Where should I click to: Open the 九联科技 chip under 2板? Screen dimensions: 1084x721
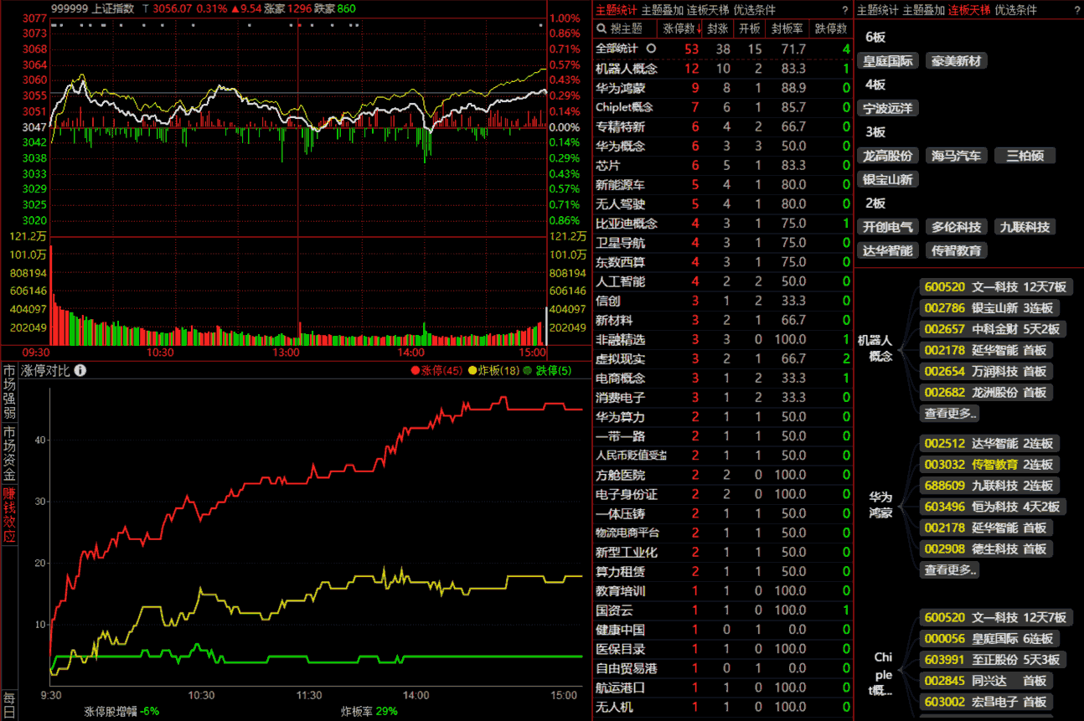pos(1025,227)
